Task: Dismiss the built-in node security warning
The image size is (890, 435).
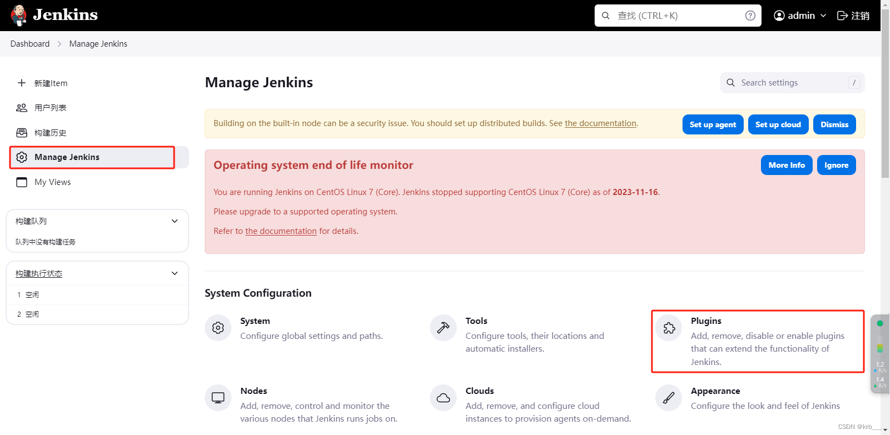Action: click(834, 124)
